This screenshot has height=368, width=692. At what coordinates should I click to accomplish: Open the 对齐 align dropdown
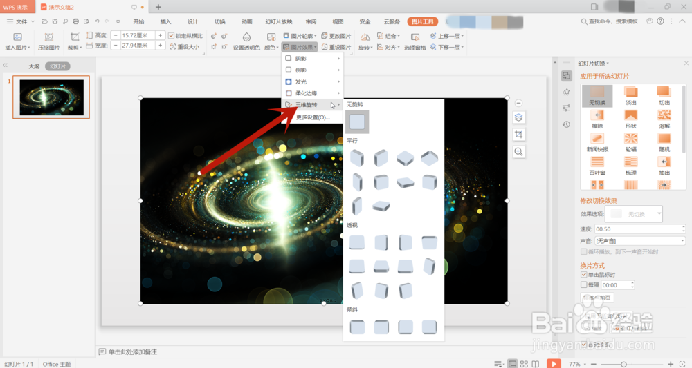pos(388,47)
